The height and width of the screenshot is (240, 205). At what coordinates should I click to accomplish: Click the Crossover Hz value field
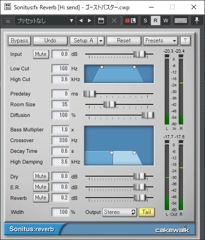tap(60, 140)
